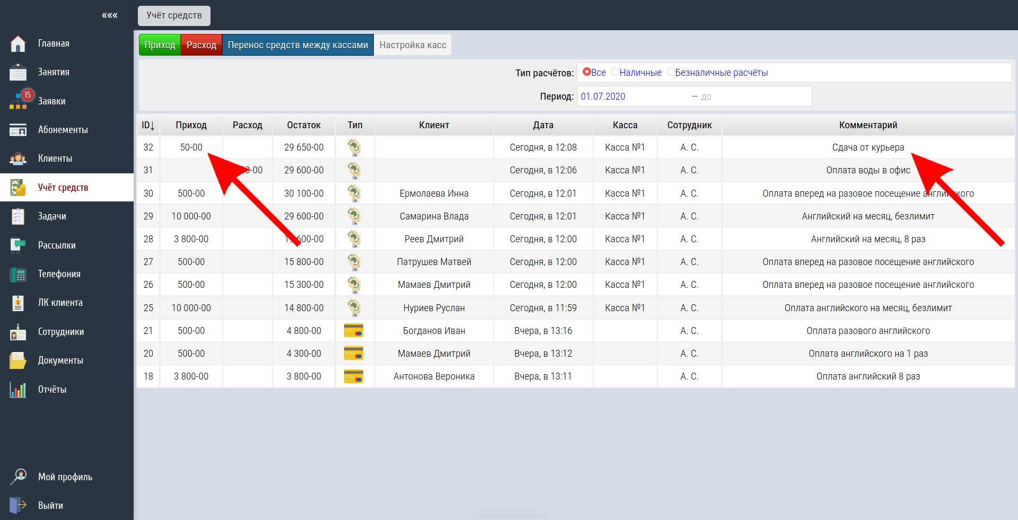The height and width of the screenshot is (520, 1018).
Task: Open the Документы folder icon
Action: click(18, 360)
